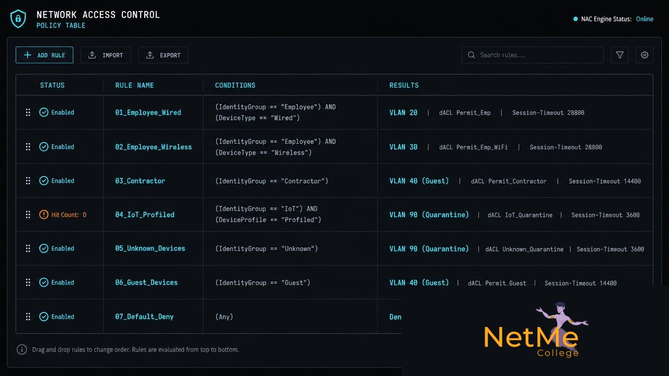The width and height of the screenshot is (669, 376).
Task: Click the drag handle for 03_Contractor
Action: (28, 181)
